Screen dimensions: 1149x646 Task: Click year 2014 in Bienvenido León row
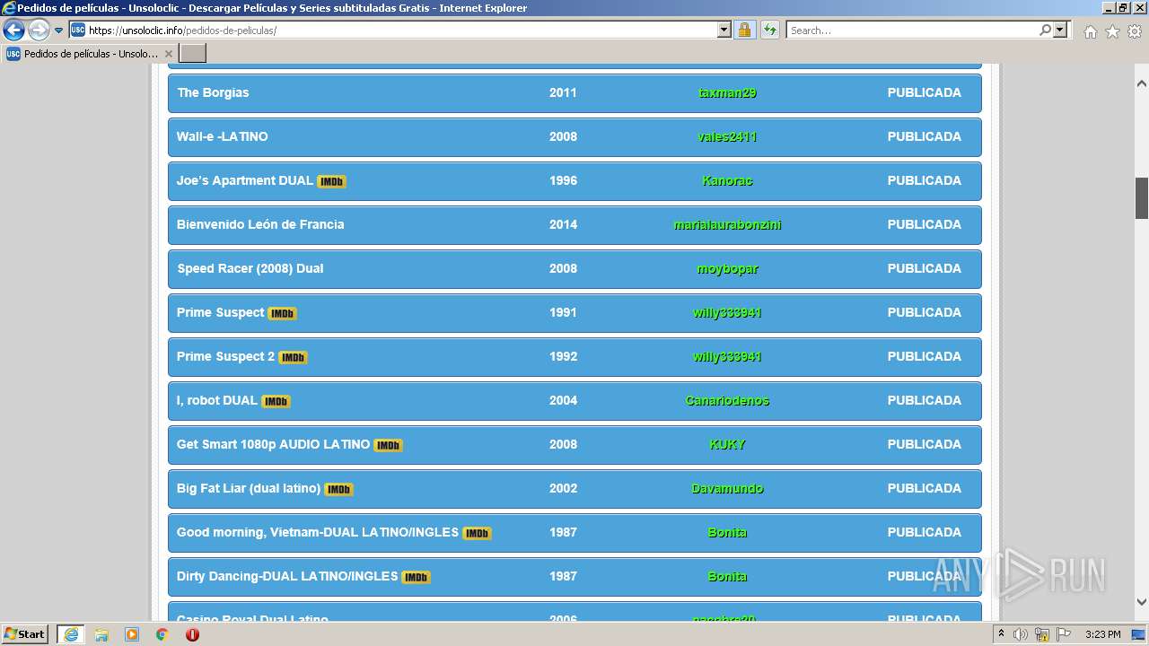click(x=563, y=224)
